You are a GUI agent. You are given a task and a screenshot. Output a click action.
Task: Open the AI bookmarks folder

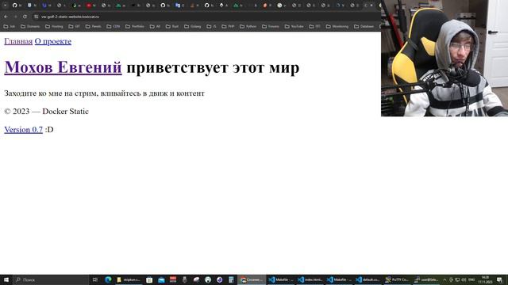click(x=155, y=26)
